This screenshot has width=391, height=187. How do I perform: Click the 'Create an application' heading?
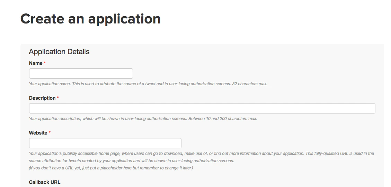click(90, 19)
